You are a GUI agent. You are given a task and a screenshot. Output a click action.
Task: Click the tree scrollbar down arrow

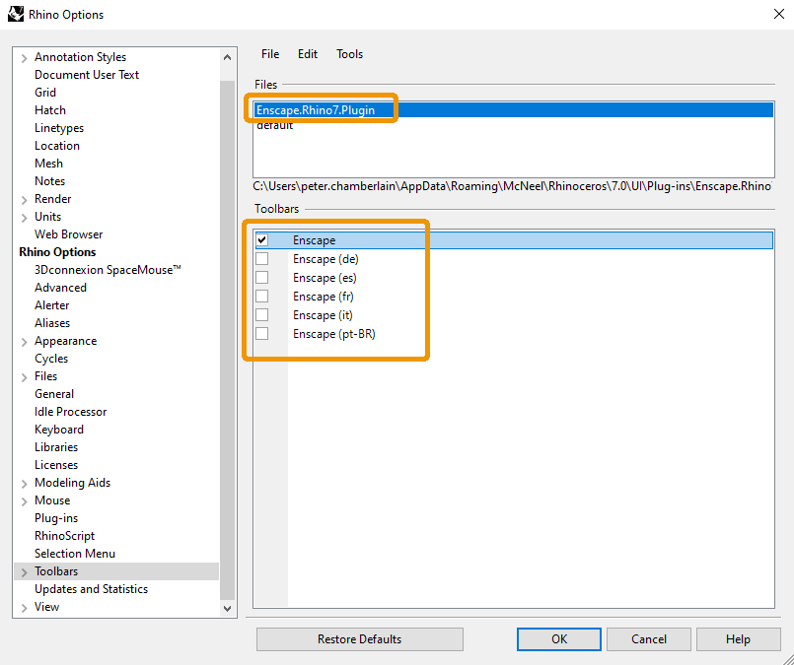click(x=228, y=609)
